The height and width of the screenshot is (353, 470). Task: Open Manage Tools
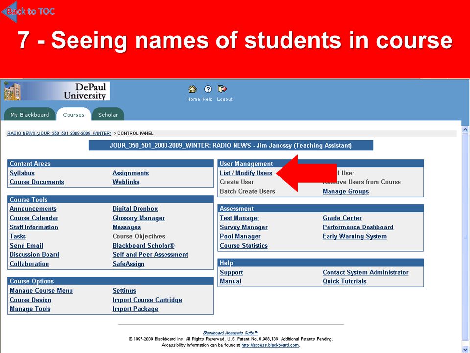click(x=30, y=309)
